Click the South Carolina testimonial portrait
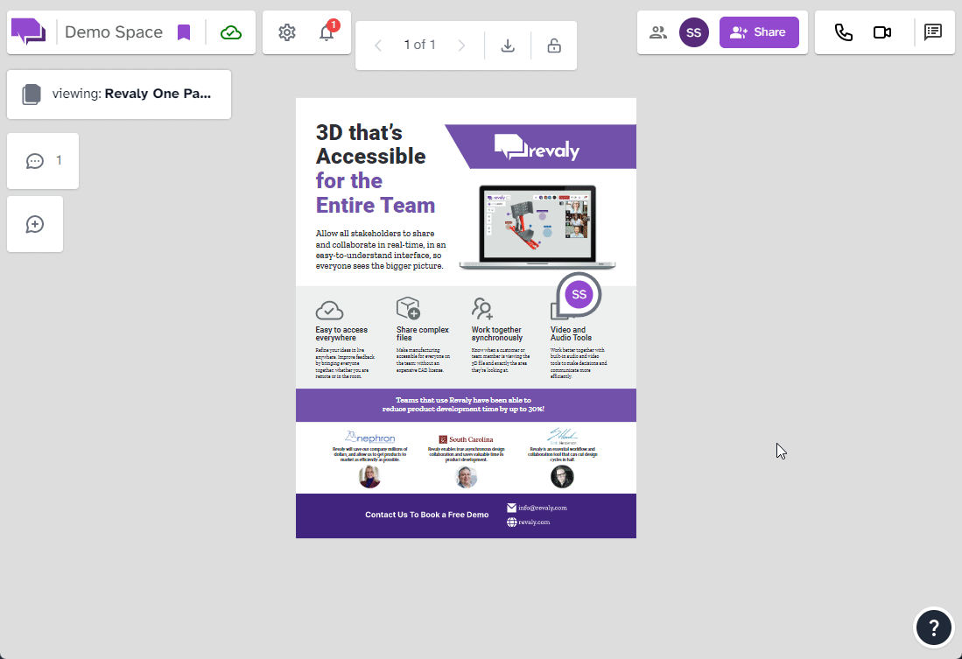The image size is (962, 659). coord(467,476)
